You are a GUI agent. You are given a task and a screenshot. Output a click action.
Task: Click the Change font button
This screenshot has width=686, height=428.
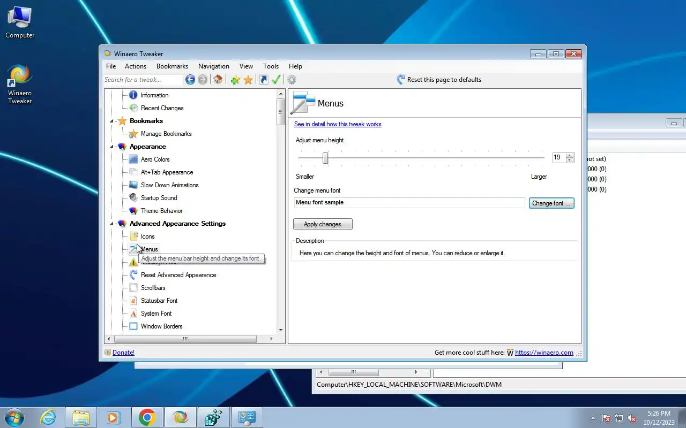coord(551,203)
